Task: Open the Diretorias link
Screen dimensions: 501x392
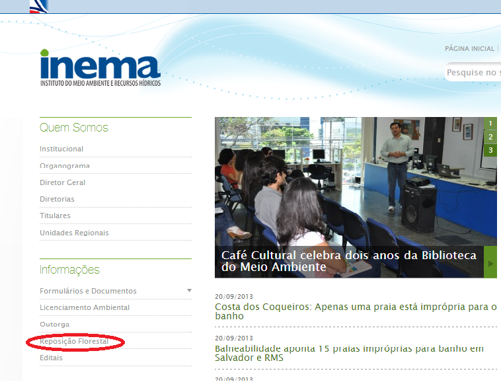Action: pos(57,199)
